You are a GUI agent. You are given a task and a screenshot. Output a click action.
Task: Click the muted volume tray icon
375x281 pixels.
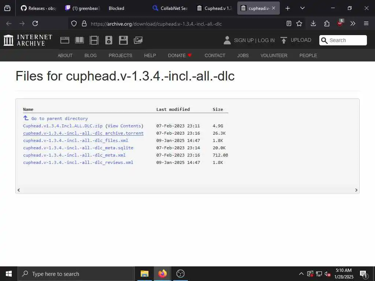[x=327, y=274]
